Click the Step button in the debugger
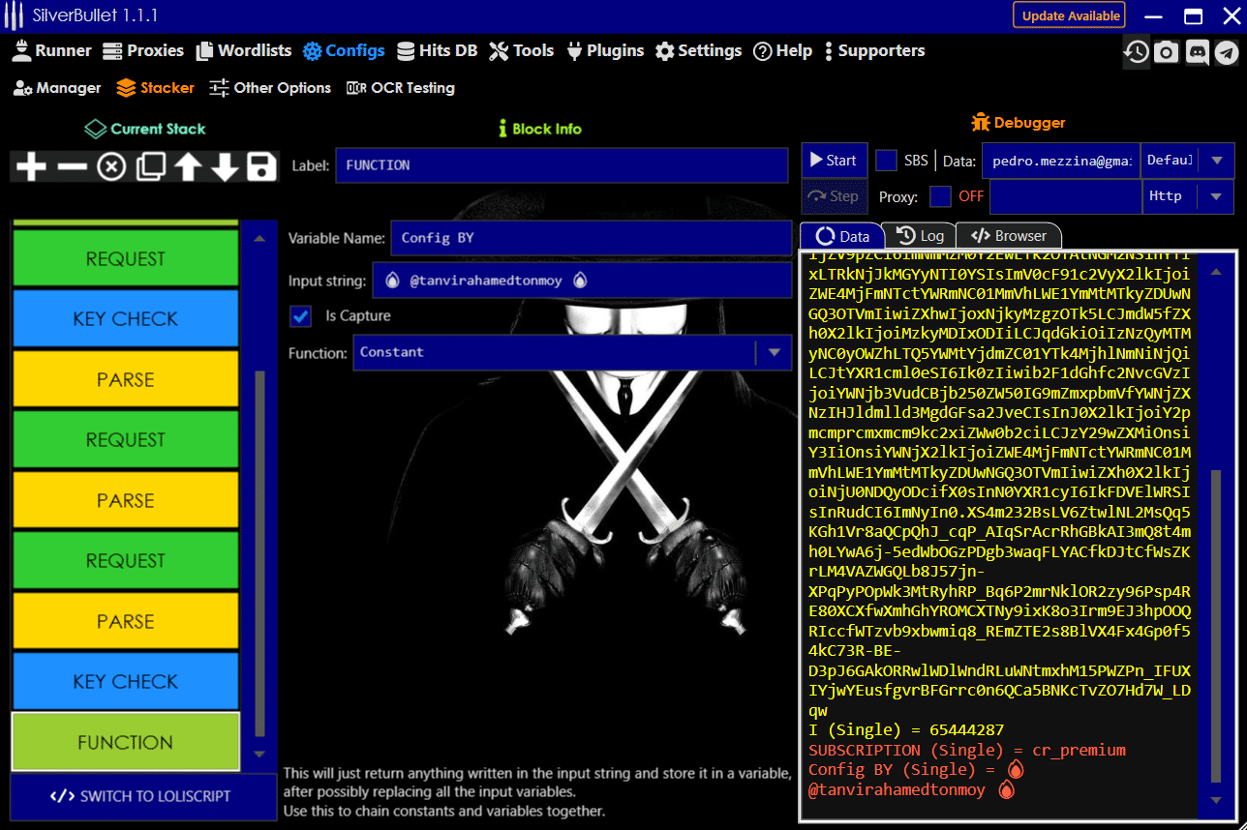The image size is (1247, 830). point(835,196)
